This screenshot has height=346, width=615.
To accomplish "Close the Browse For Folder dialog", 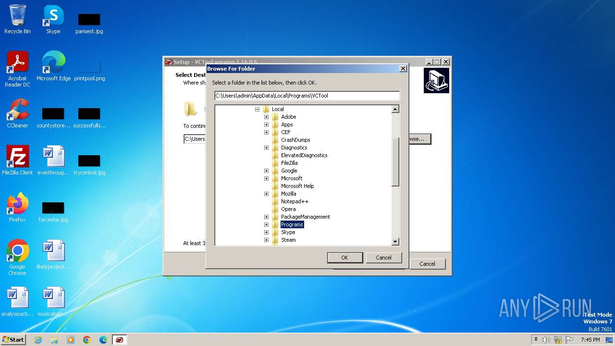I will (x=403, y=69).
